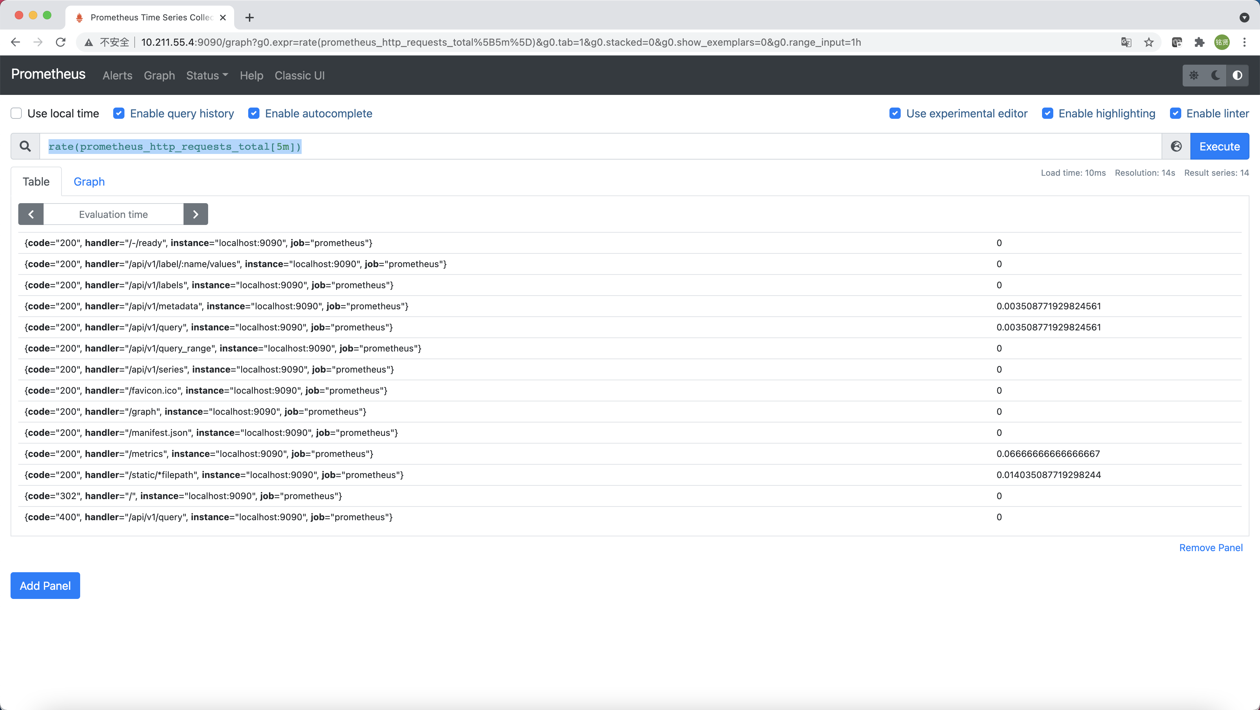1260x710 pixels.
Task: Open the browser extensions puzzle icon
Action: click(x=1199, y=43)
